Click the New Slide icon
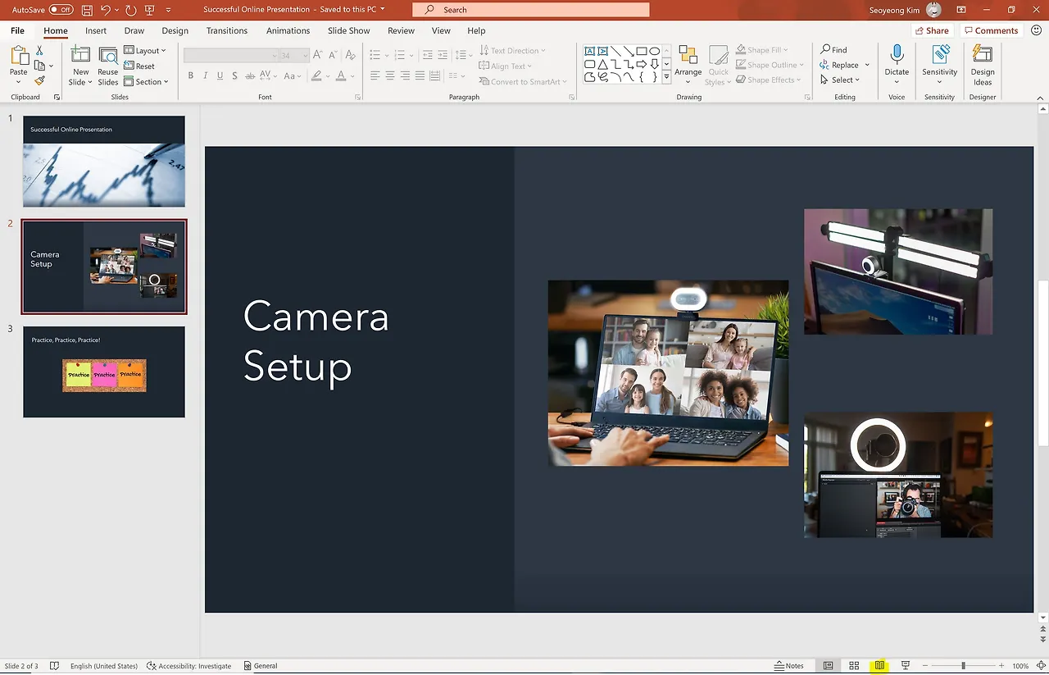Image resolution: width=1049 pixels, height=675 pixels. pyautogui.click(x=80, y=56)
